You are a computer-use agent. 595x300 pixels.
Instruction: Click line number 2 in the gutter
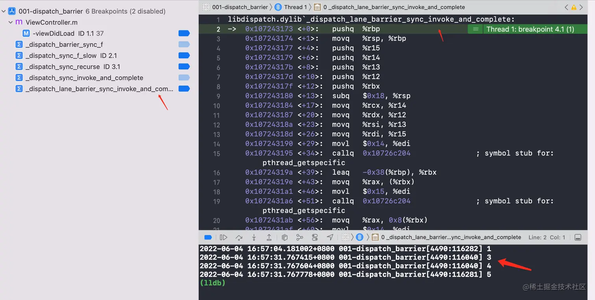(218, 29)
